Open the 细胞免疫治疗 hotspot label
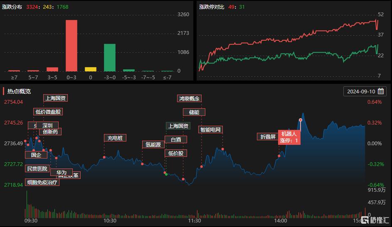This screenshot has height=227, width=392. 42,182
